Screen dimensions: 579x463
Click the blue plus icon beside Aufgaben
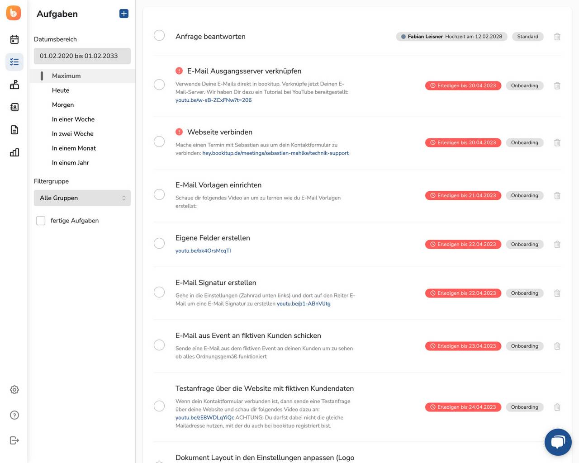124,14
